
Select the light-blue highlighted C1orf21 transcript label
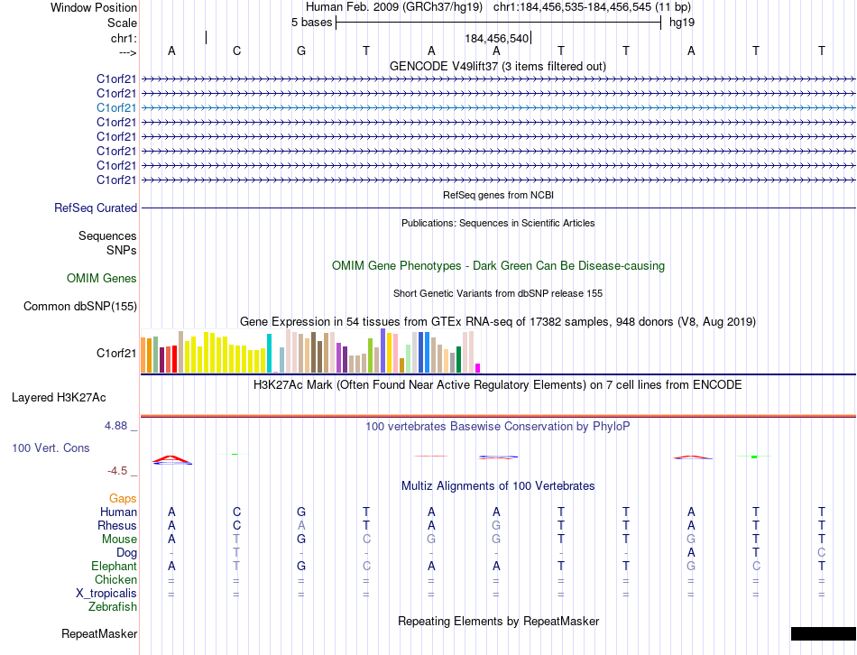[x=116, y=107]
